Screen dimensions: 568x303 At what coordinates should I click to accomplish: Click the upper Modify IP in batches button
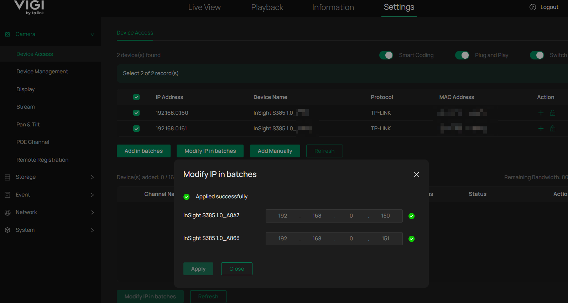pyautogui.click(x=210, y=151)
